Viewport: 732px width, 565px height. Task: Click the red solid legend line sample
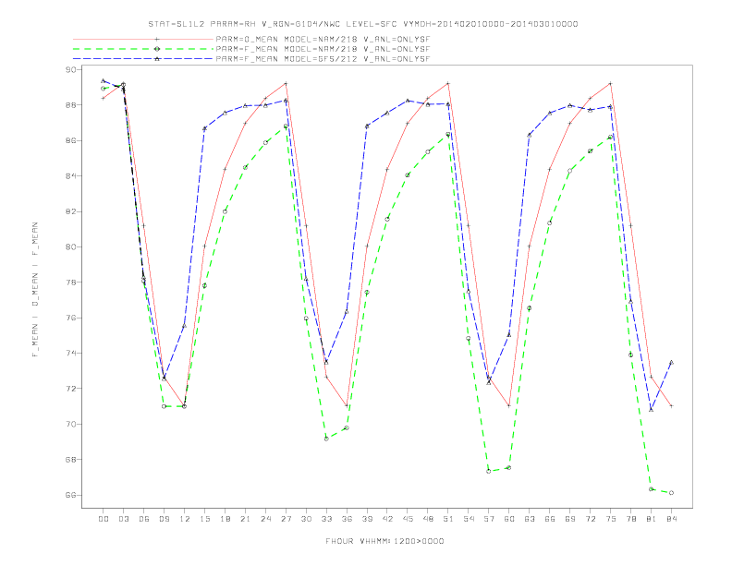click(x=143, y=39)
